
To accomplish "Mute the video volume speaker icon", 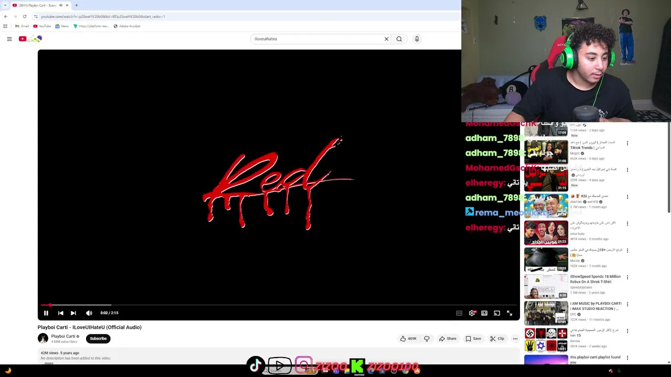I will pos(89,313).
